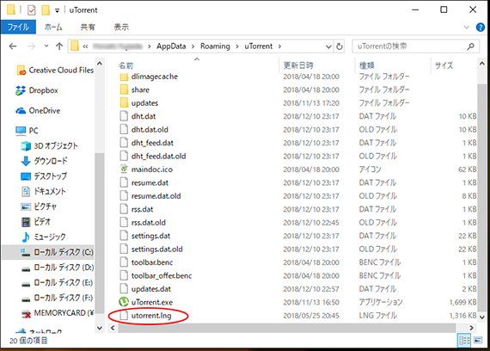Click Roaming in the address path
The image size is (490, 351).
pyautogui.click(x=215, y=46)
